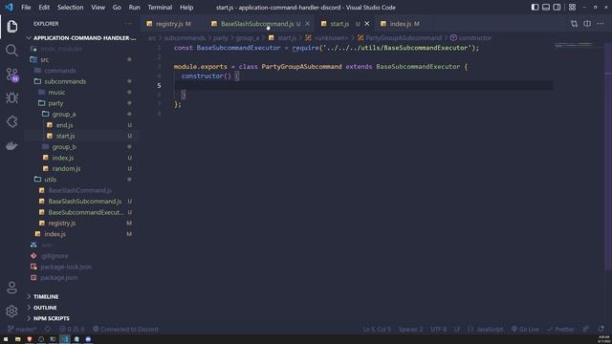Open Explorer views and more actions ellipsis
612x344 pixels.
pyautogui.click(x=128, y=24)
